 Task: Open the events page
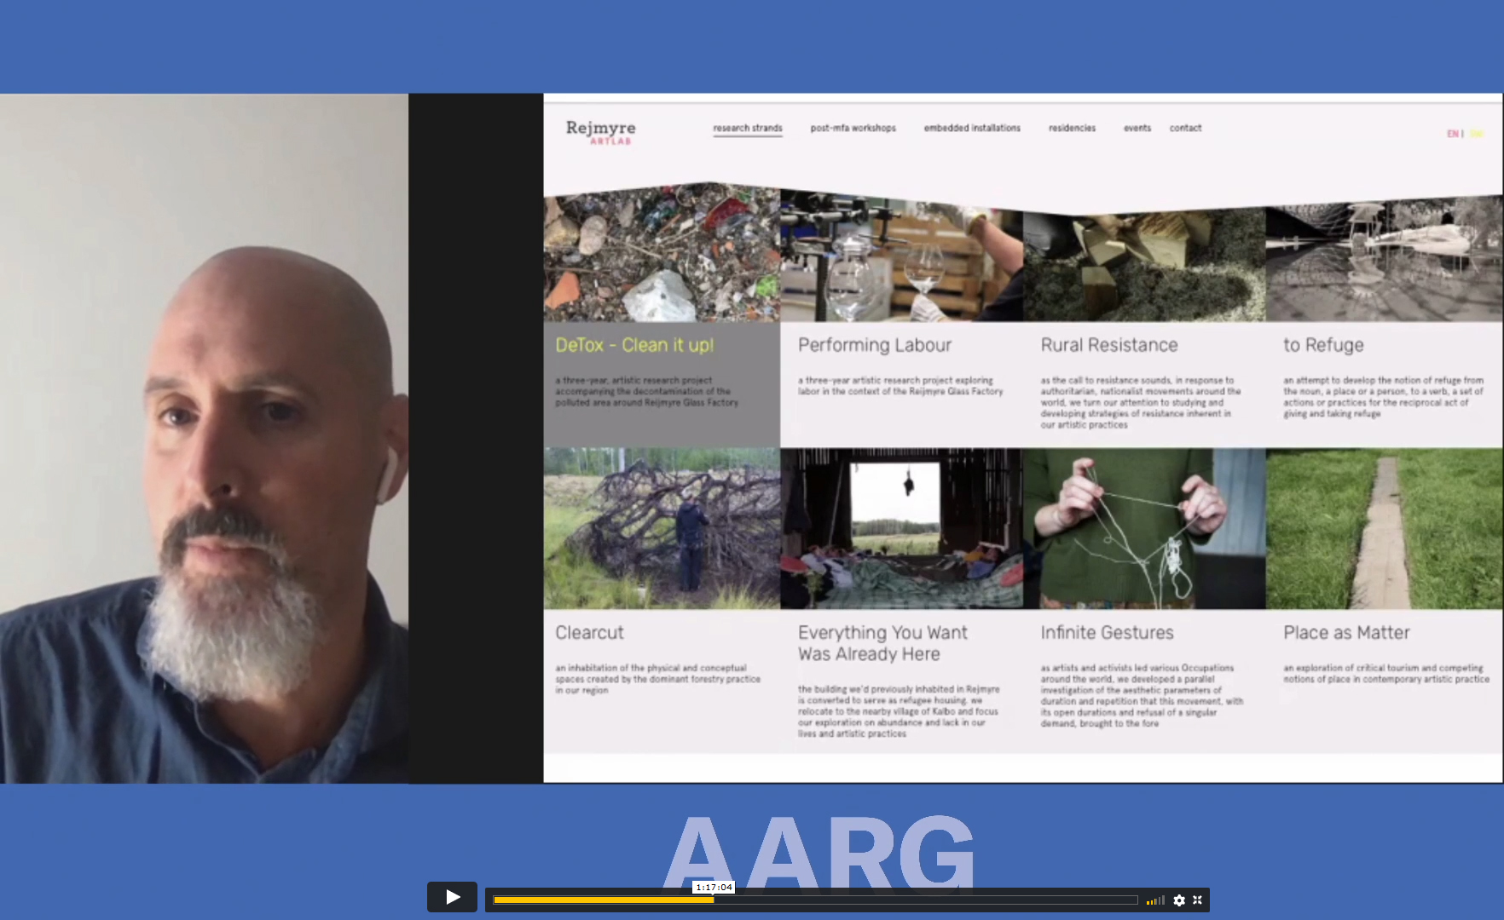point(1137,128)
